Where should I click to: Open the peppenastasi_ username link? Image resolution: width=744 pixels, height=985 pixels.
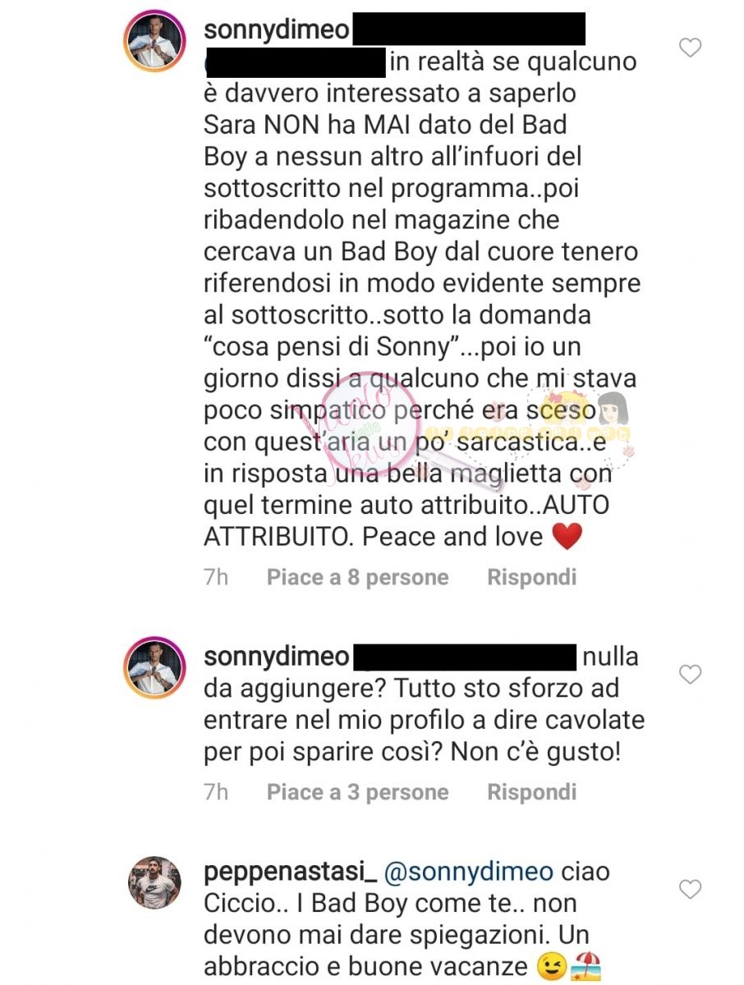click(x=284, y=872)
